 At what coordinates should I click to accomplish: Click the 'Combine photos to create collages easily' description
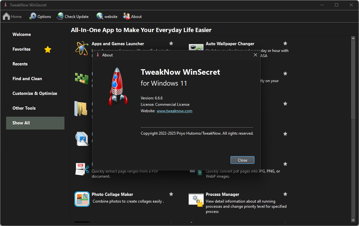(128, 201)
